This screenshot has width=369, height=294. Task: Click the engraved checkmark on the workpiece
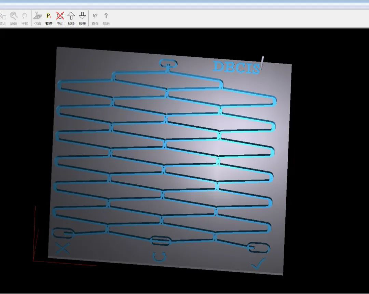(259, 263)
